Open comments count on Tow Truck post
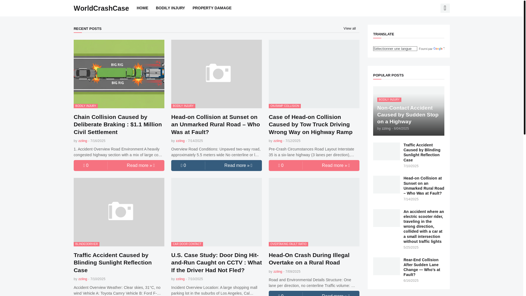Viewport: 526px width, 296px height. tap(281, 166)
